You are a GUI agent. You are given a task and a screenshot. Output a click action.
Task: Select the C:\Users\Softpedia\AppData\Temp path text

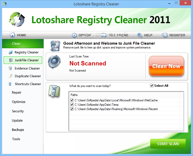pyautogui.click(x=97, y=105)
